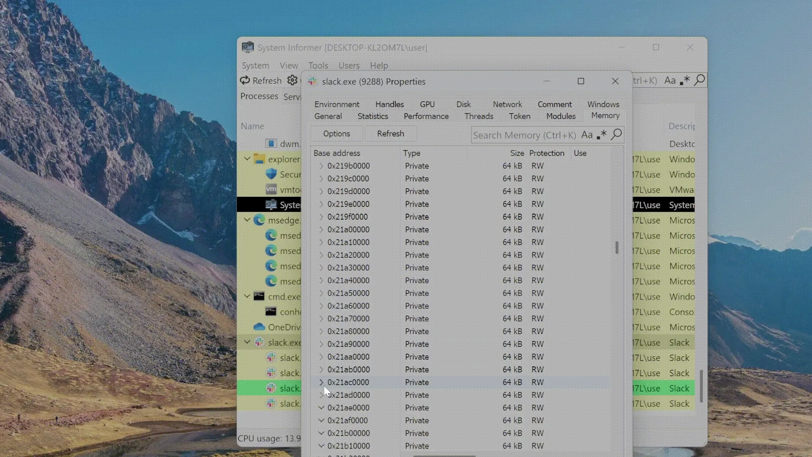This screenshot has width=812, height=457.
Task: Click the Options button in Memory tab
Action: [x=336, y=134]
